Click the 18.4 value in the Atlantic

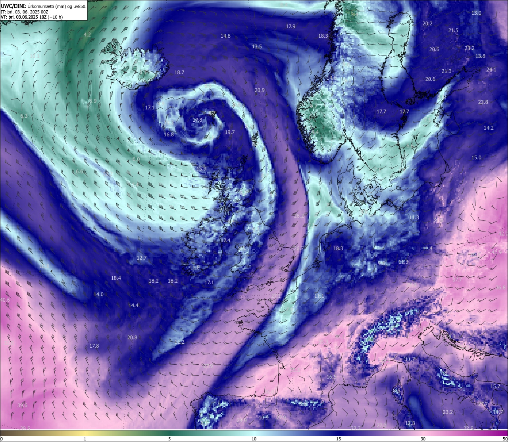pyautogui.click(x=116, y=278)
